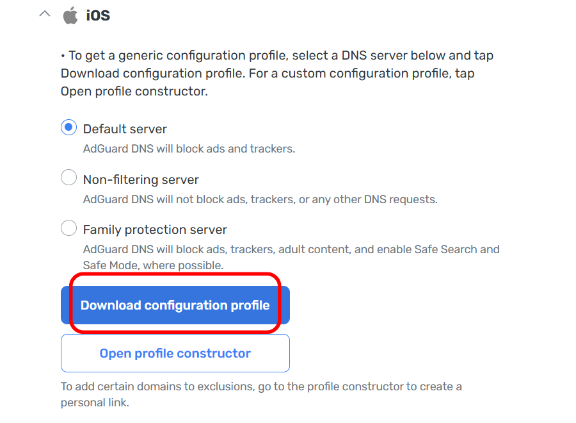576x423 pixels.
Task: Click the Default server description text
Action: (189, 149)
